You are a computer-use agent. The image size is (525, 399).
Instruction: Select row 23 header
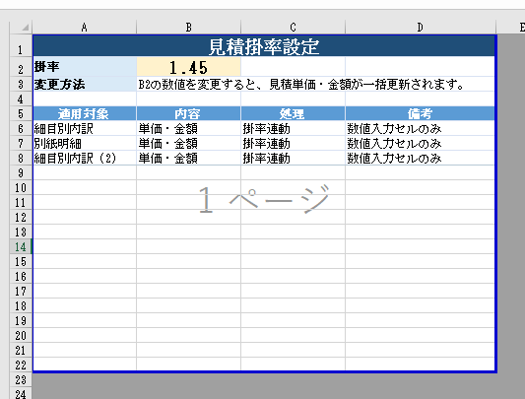(21, 379)
